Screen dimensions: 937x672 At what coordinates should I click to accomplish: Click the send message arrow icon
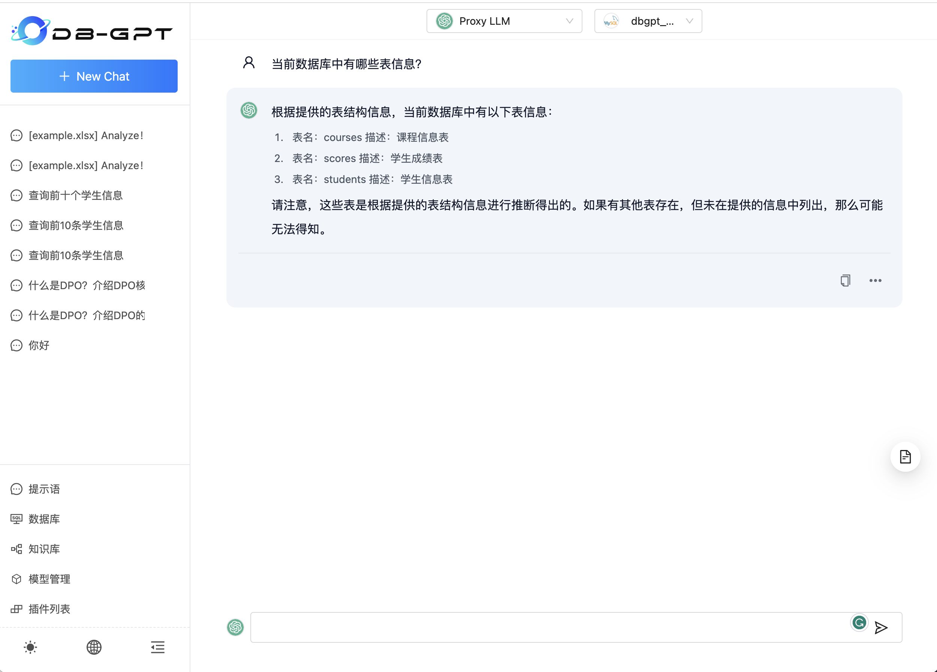point(881,628)
